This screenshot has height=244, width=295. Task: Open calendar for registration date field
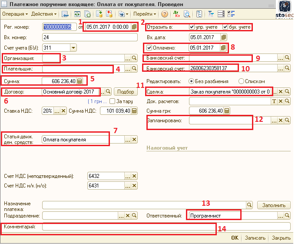point(134,27)
